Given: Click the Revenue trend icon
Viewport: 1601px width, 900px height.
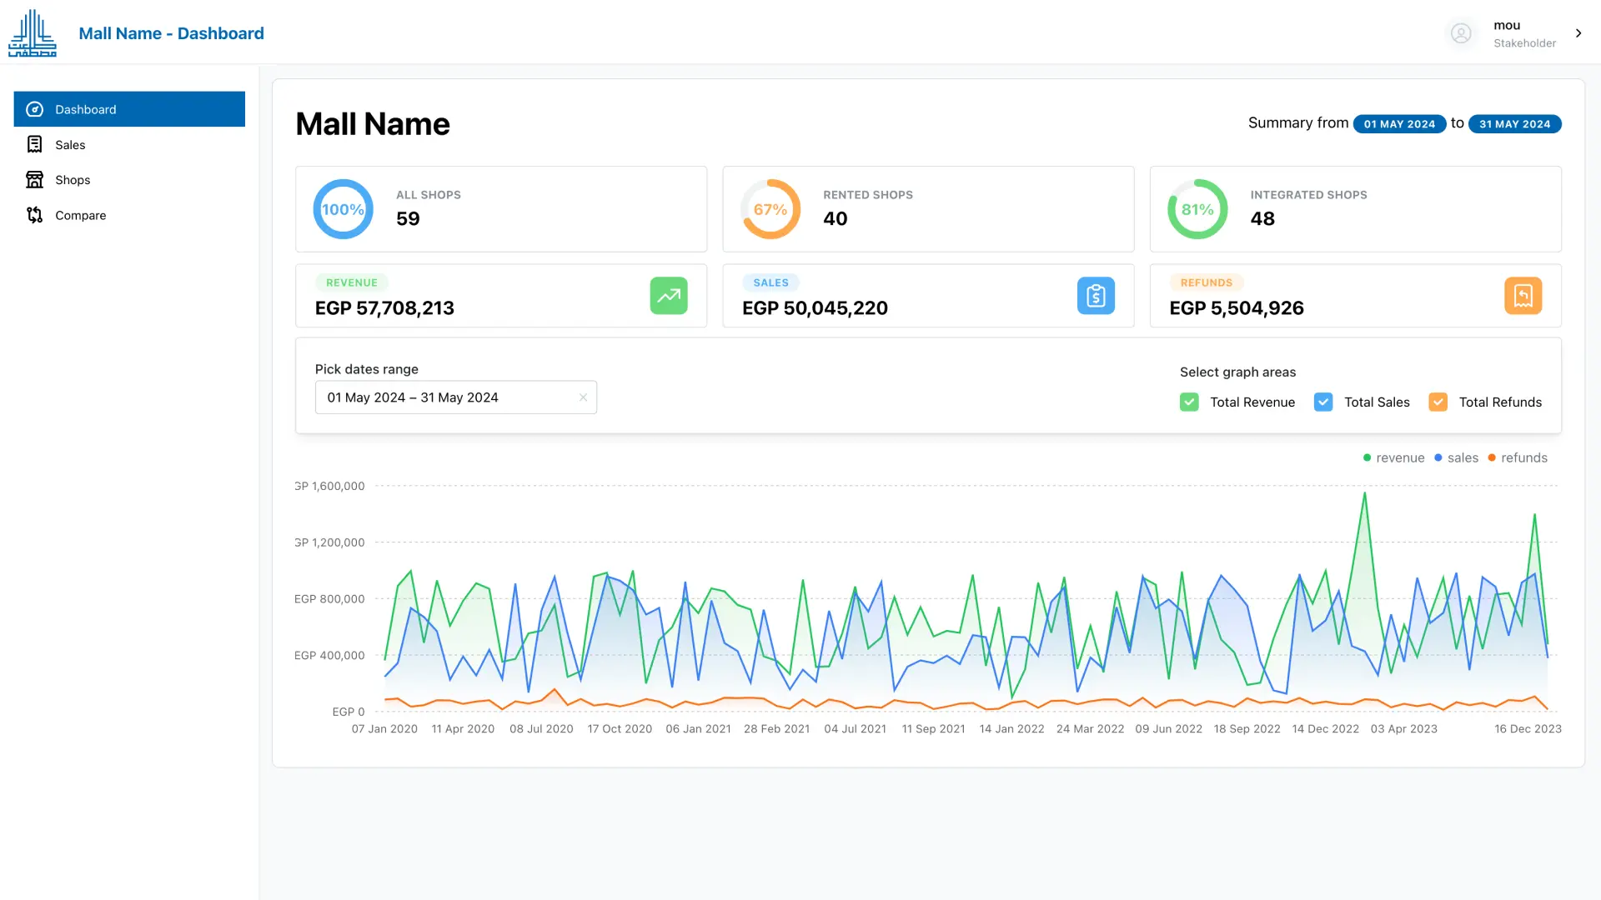Looking at the screenshot, I should [670, 296].
